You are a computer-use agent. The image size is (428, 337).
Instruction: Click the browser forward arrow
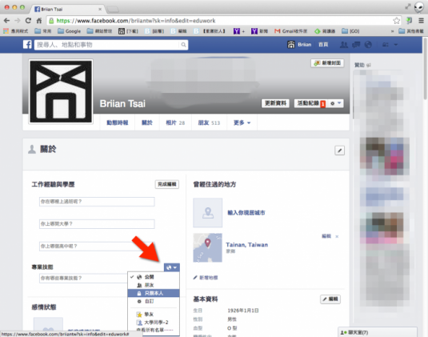point(18,21)
